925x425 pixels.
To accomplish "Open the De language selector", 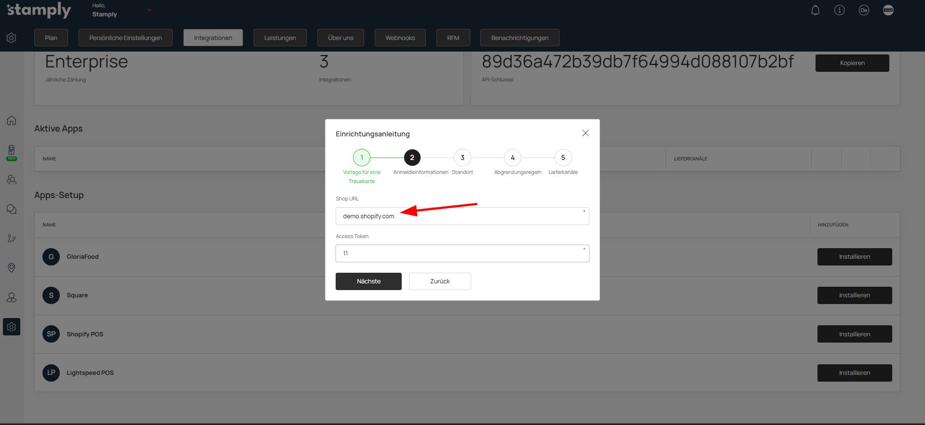I will [x=863, y=10].
